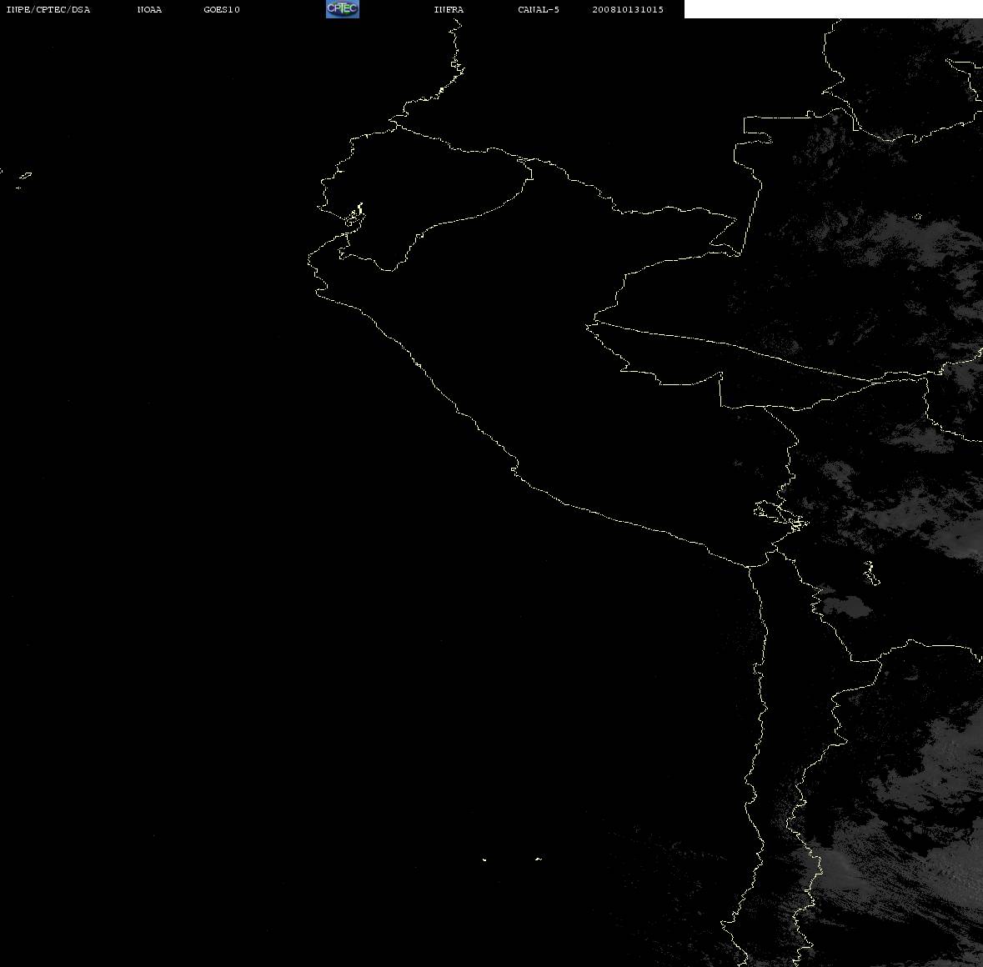Click the CPTEC logo in the header
Image resolution: width=983 pixels, height=967 pixels.
[x=343, y=9]
